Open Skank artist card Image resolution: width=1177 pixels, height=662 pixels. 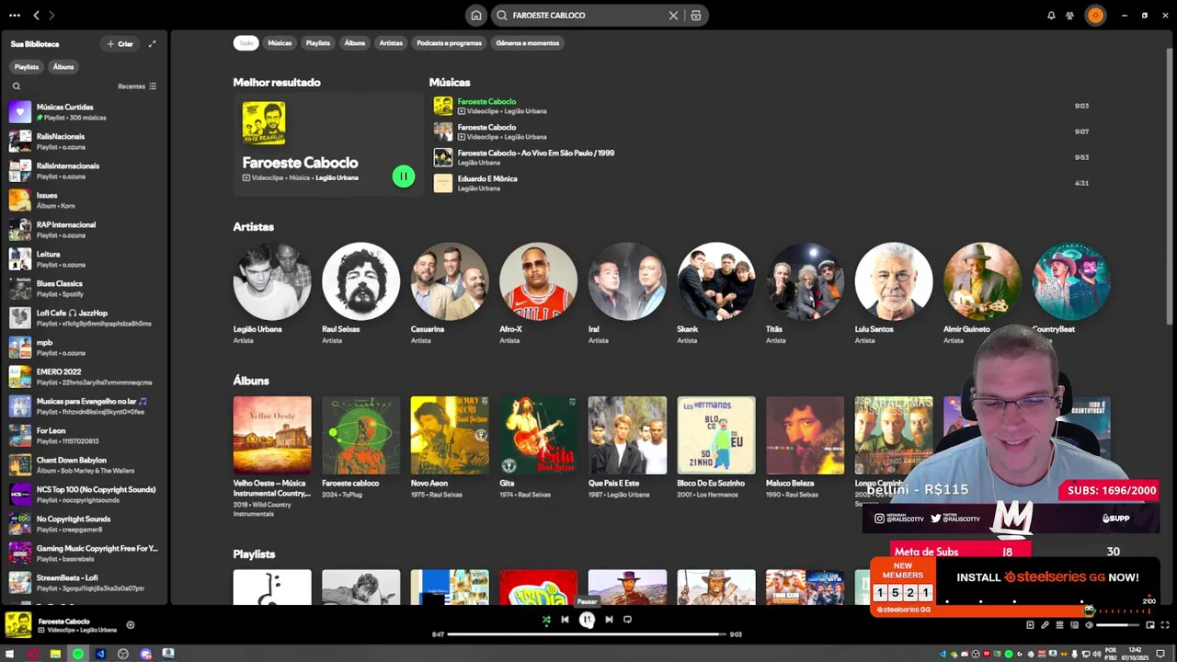click(x=715, y=294)
